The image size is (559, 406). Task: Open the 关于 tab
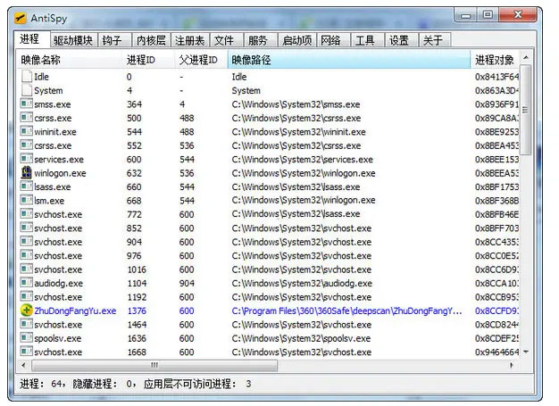(435, 40)
